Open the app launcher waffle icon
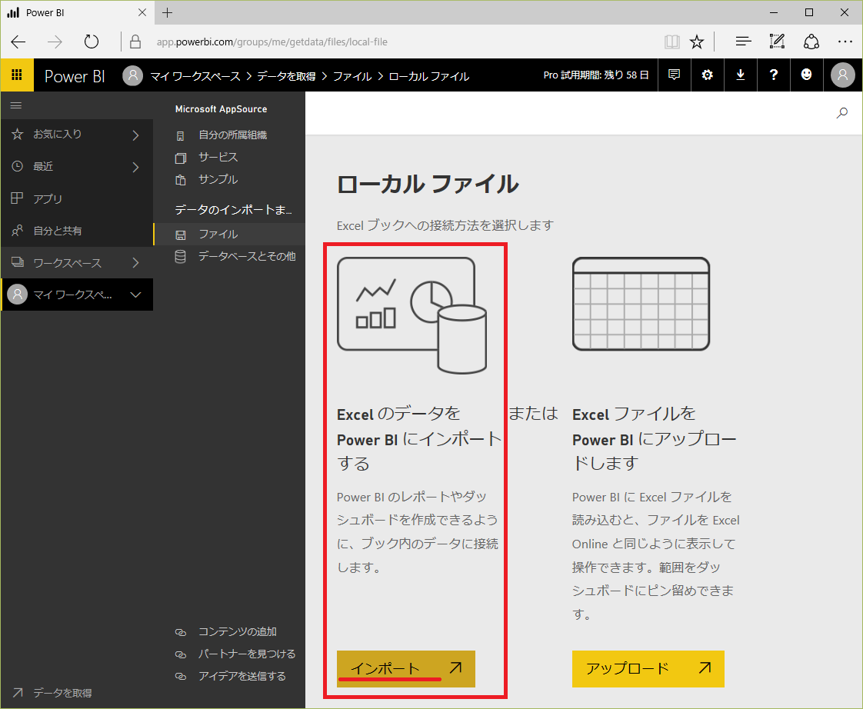 click(17, 75)
